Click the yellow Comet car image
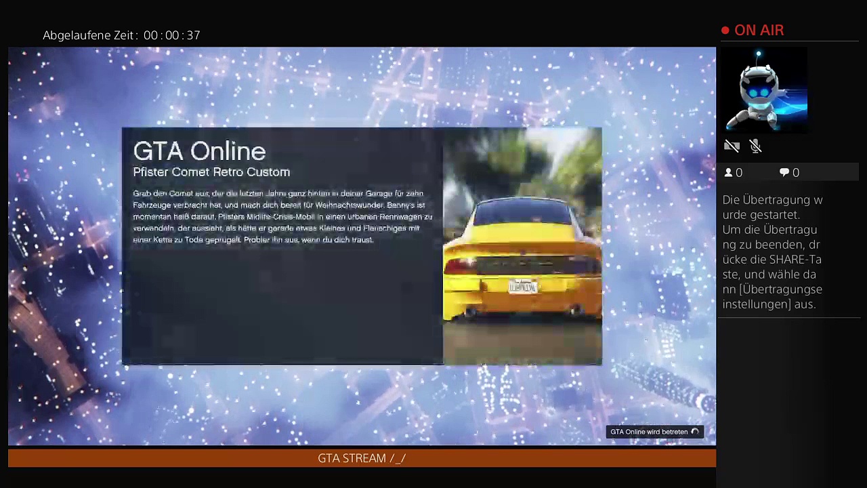Viewport: 867px width, 488px height. point(522,258)
